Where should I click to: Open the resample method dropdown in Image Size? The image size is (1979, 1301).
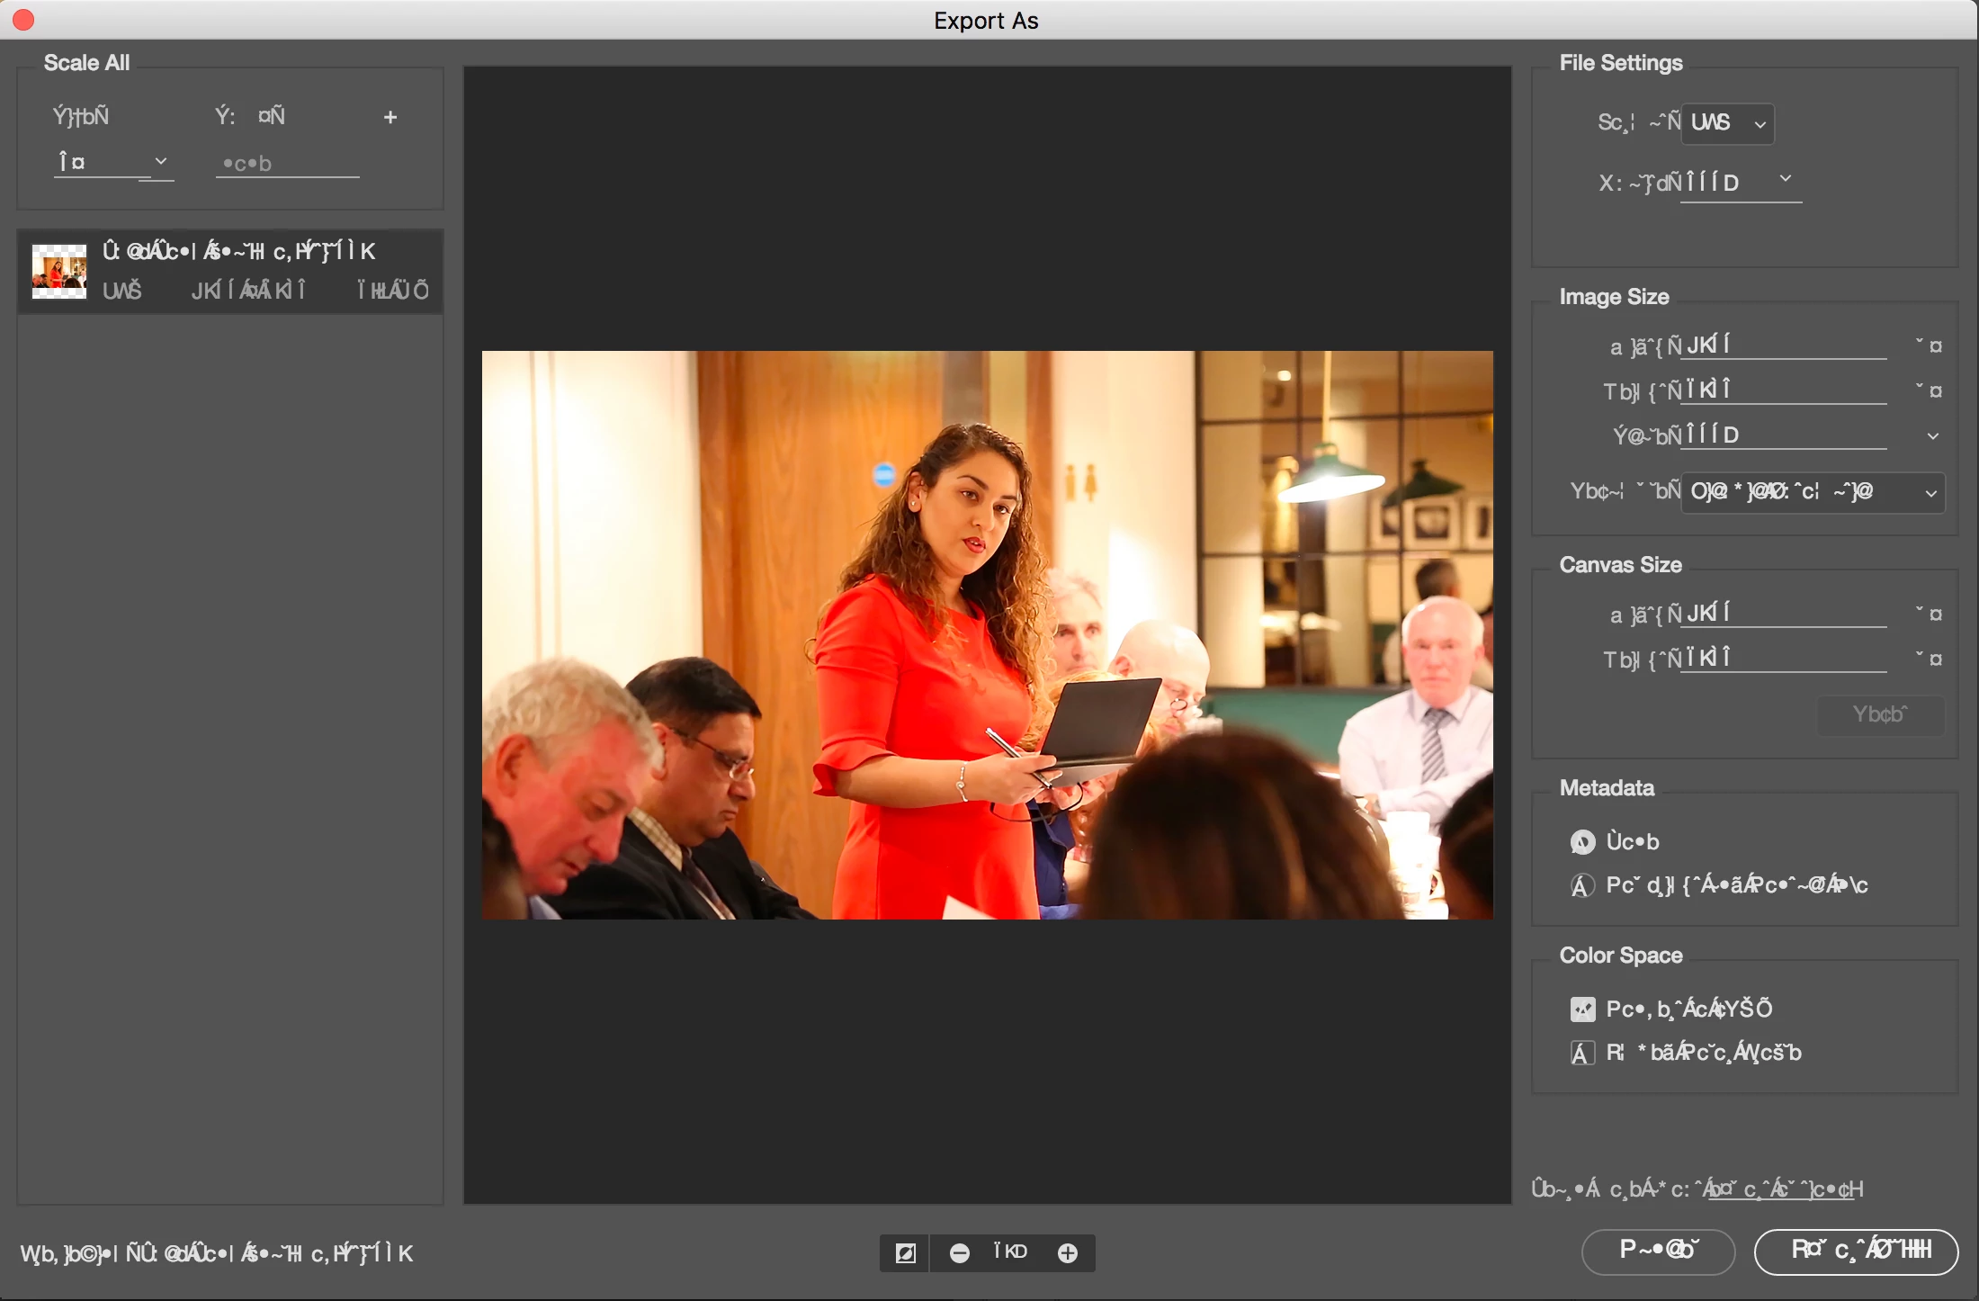coord(1812,492)
